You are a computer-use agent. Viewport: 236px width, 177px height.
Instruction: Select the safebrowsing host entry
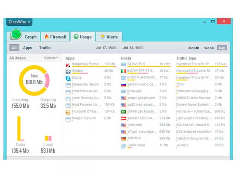pyautogui.click(x=145, y=85)
